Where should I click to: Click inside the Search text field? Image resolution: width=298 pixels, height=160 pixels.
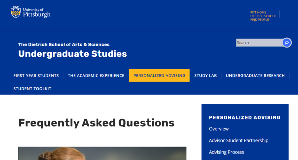pos(259,43)
